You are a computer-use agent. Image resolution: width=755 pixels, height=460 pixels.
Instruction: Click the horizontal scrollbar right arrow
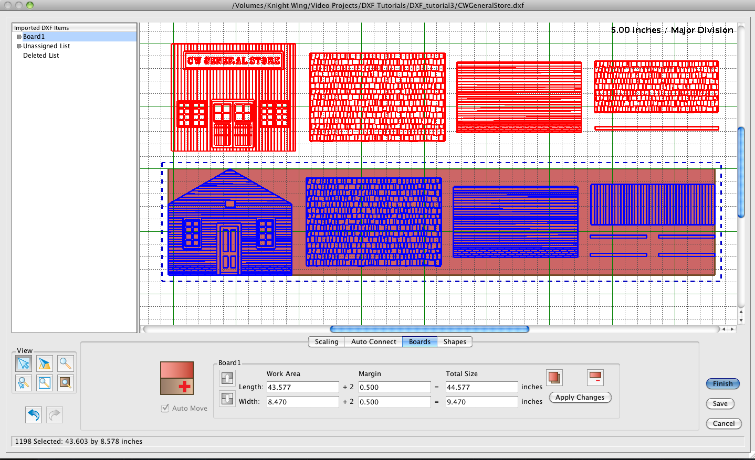click(x=732, y=329)
